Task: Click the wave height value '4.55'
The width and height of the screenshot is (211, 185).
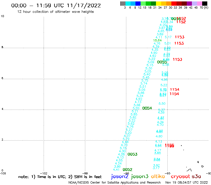Action: (x=119, y=160)
